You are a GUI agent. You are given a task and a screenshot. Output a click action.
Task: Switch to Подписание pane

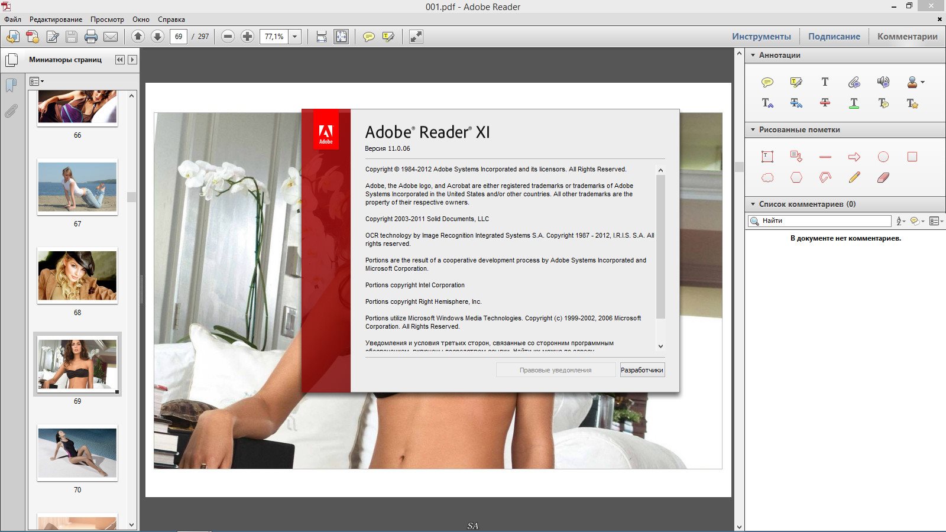834,37
